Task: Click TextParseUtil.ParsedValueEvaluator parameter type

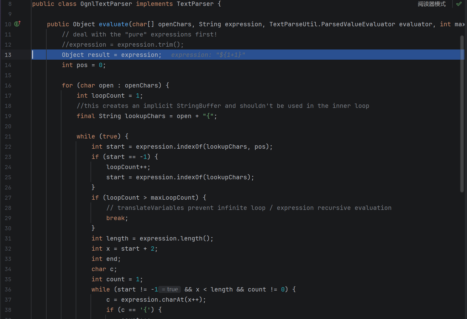Action: 332,24
